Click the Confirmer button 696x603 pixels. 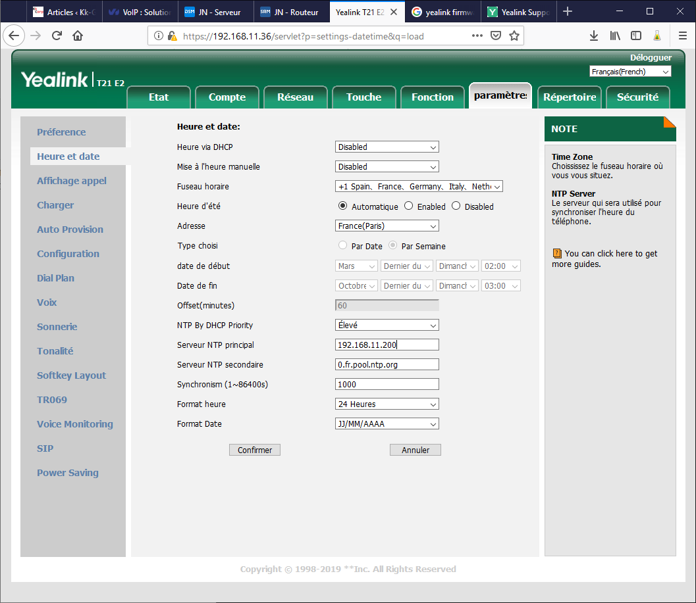[x=255, y=450]
